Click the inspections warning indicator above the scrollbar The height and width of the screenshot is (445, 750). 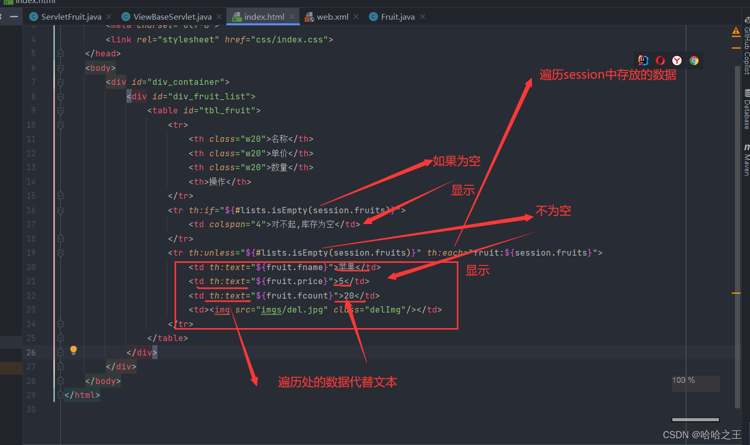point(736,31)
